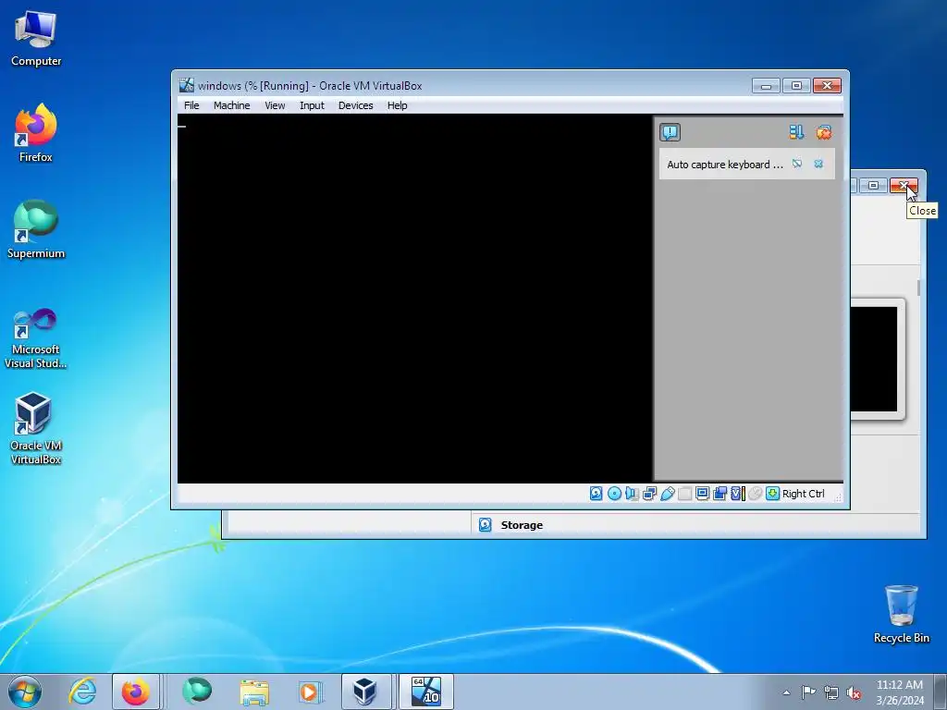This screenshot has width=947, height=710.
Task: Maximize the background VirtualBox Manager window
Action: tap(873, 185)
